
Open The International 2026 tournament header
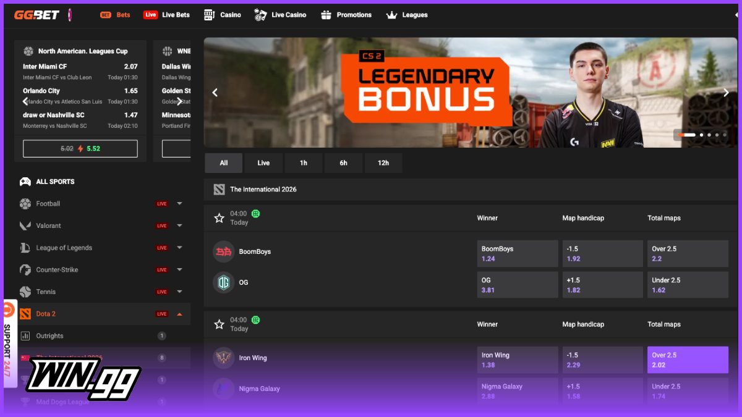[469, 189]
